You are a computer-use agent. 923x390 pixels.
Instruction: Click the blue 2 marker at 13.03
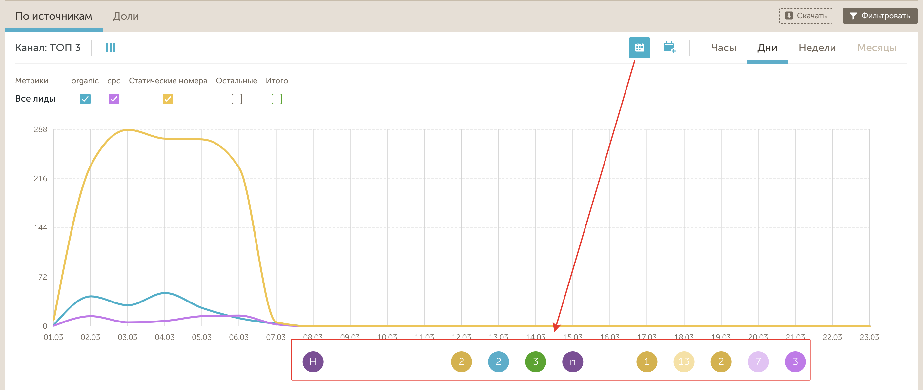click(x=499, y=362)
